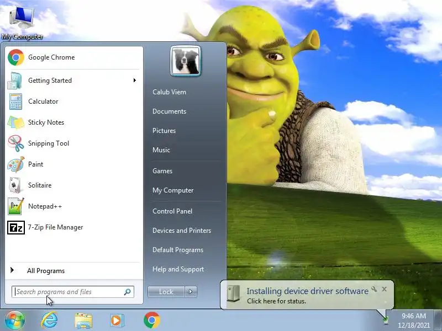Click the 'Paint' text label
This screenshot has height=331, width=442.
point(35,164)
